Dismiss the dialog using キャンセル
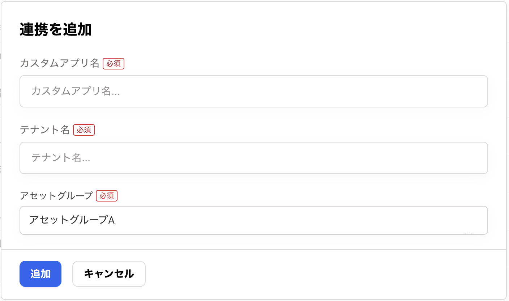This screenshot has width=509, height=301. (109, 274)
